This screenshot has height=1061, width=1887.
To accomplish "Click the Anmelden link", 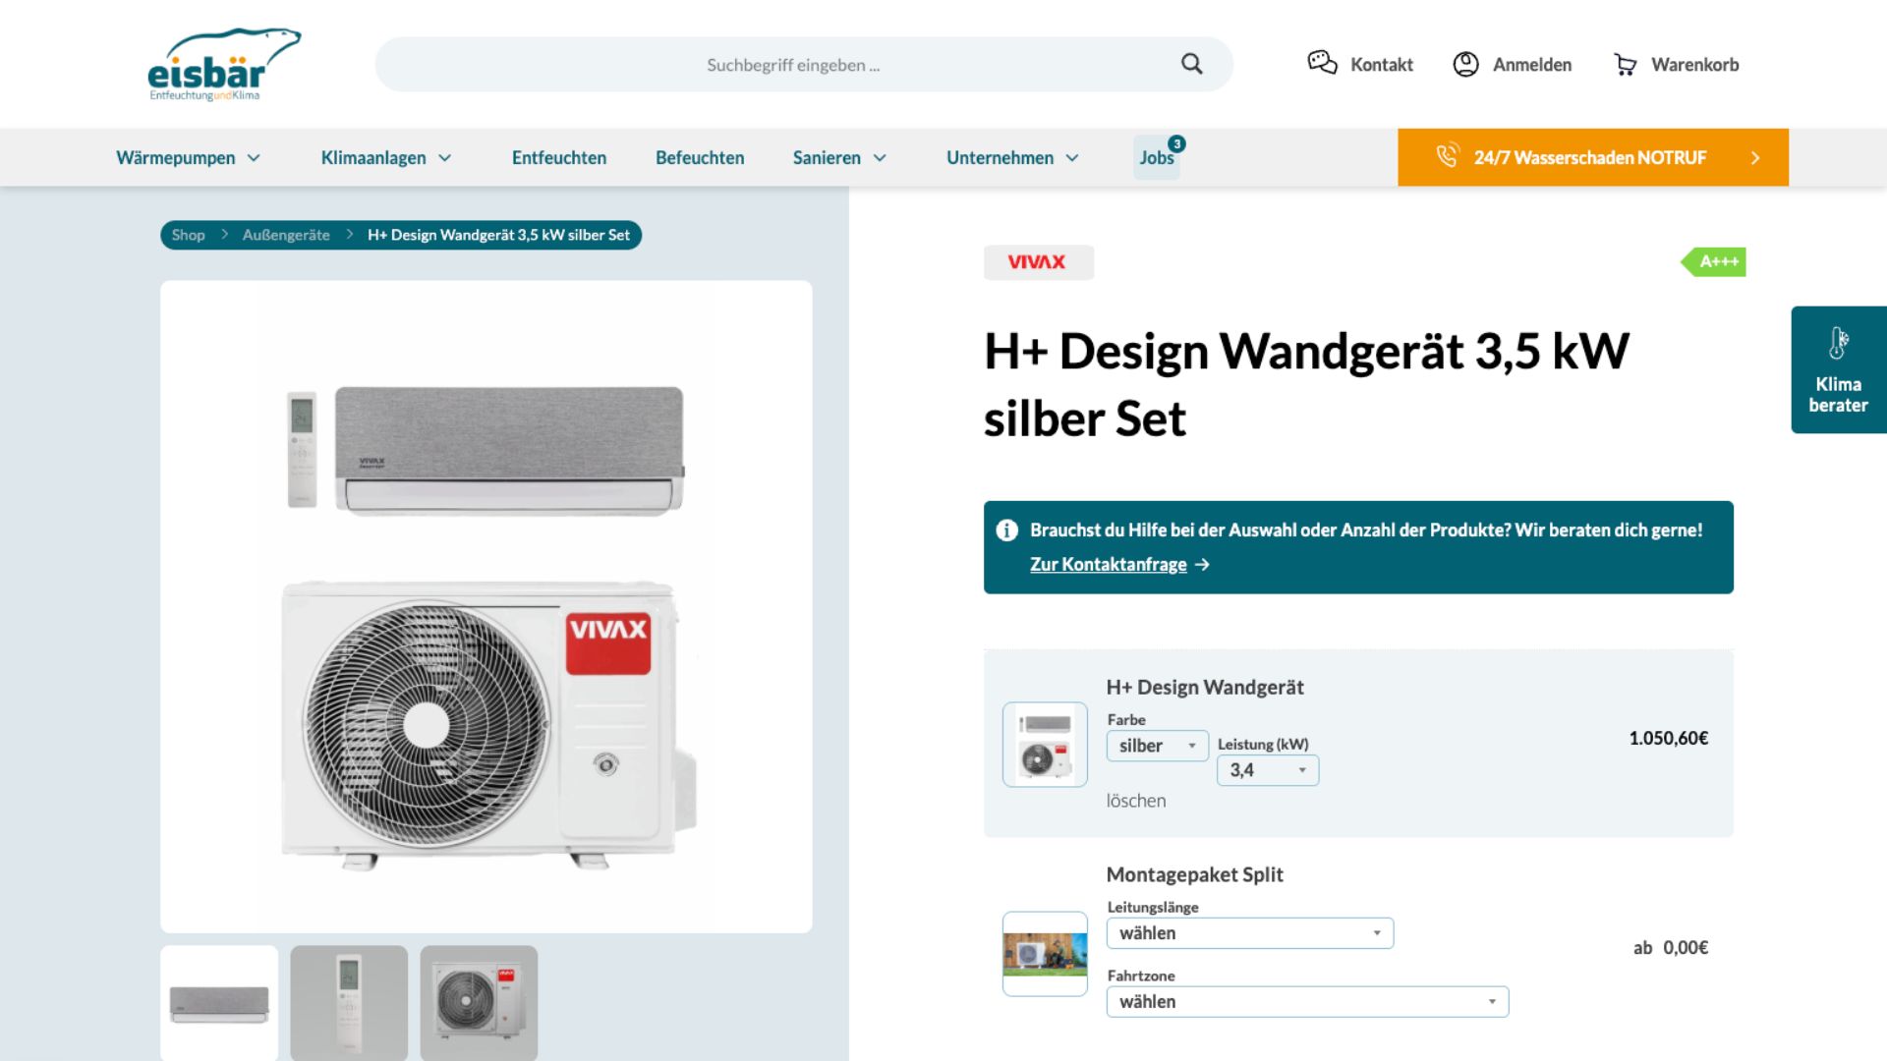I will click(x=1532, y=65).
